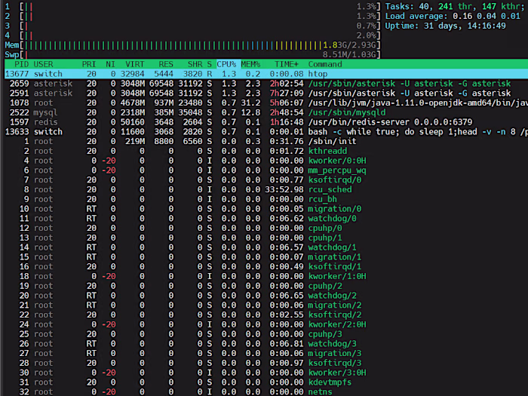
Task: Select the cpuhp/0 process row
Action: point(266,229)
